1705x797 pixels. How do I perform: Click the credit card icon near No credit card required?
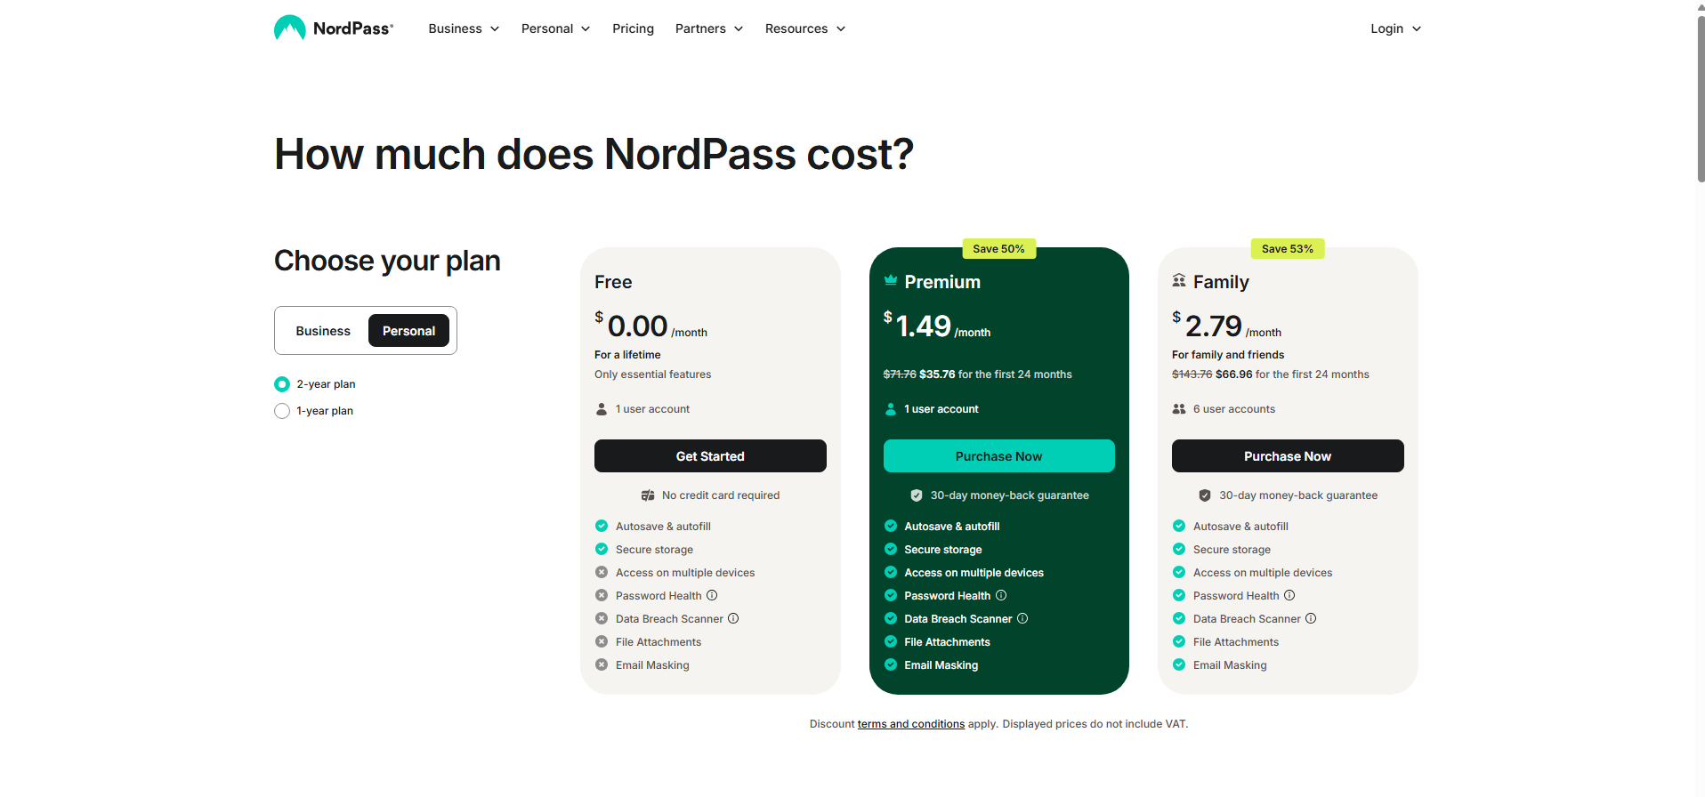click(x=648, y=495)
